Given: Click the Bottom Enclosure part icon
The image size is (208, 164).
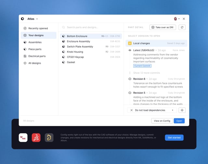Looking at the screenshot, I should point(64,36).
